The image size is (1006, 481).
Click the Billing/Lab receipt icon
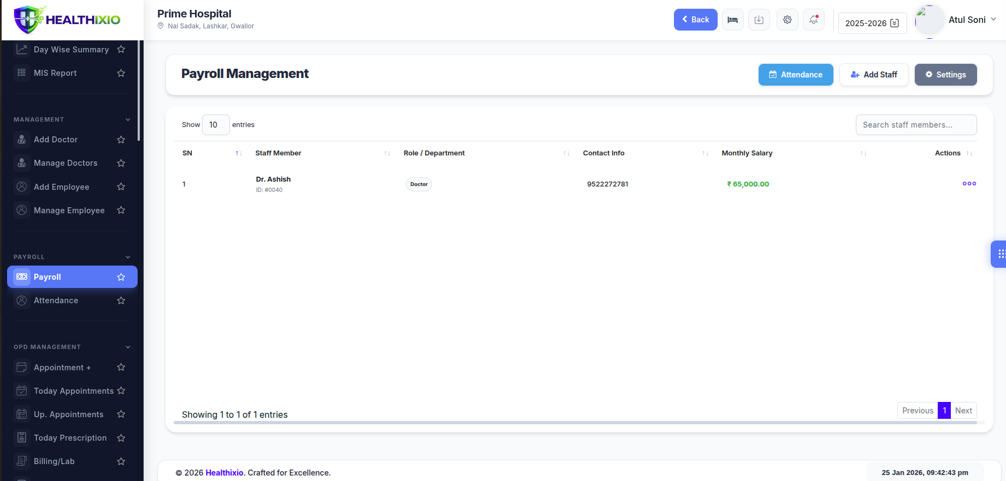click(22, 461)
